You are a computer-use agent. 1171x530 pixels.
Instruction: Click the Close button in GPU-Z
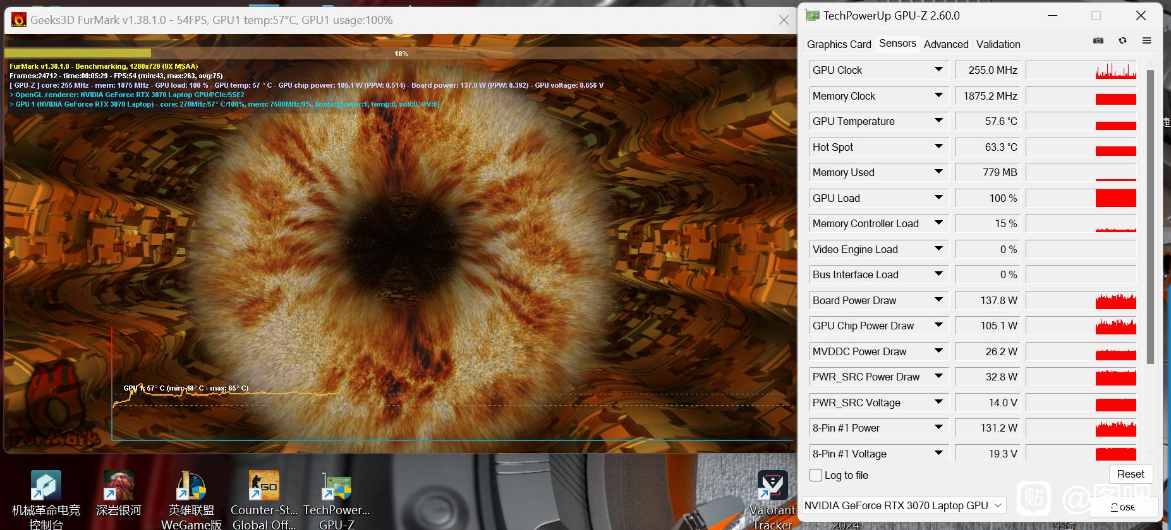pyautogui.click(x=1124, y=507)
